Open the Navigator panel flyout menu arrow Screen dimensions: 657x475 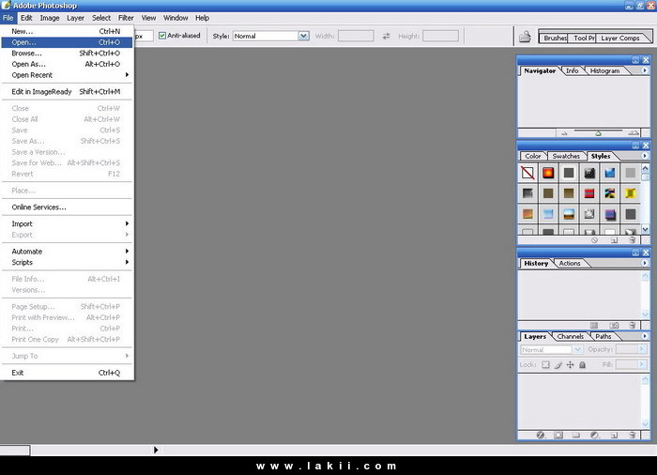[645, 70]
